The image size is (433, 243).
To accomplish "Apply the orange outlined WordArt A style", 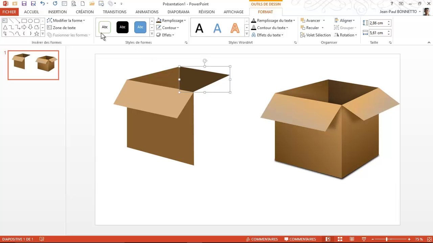I will (235, 28).
